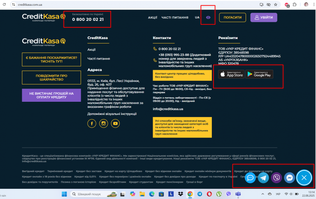Image resolution: width=316 pixels, height=199 pixels.
Task: Click ПОВІДОМИТИ ПРО ШАХРАЙСТВО button
Action: tap(51, 78)
